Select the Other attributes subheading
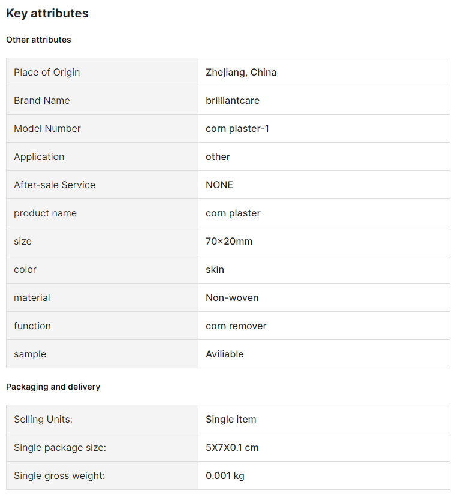455x500 pixels. (x=38, y=40)
